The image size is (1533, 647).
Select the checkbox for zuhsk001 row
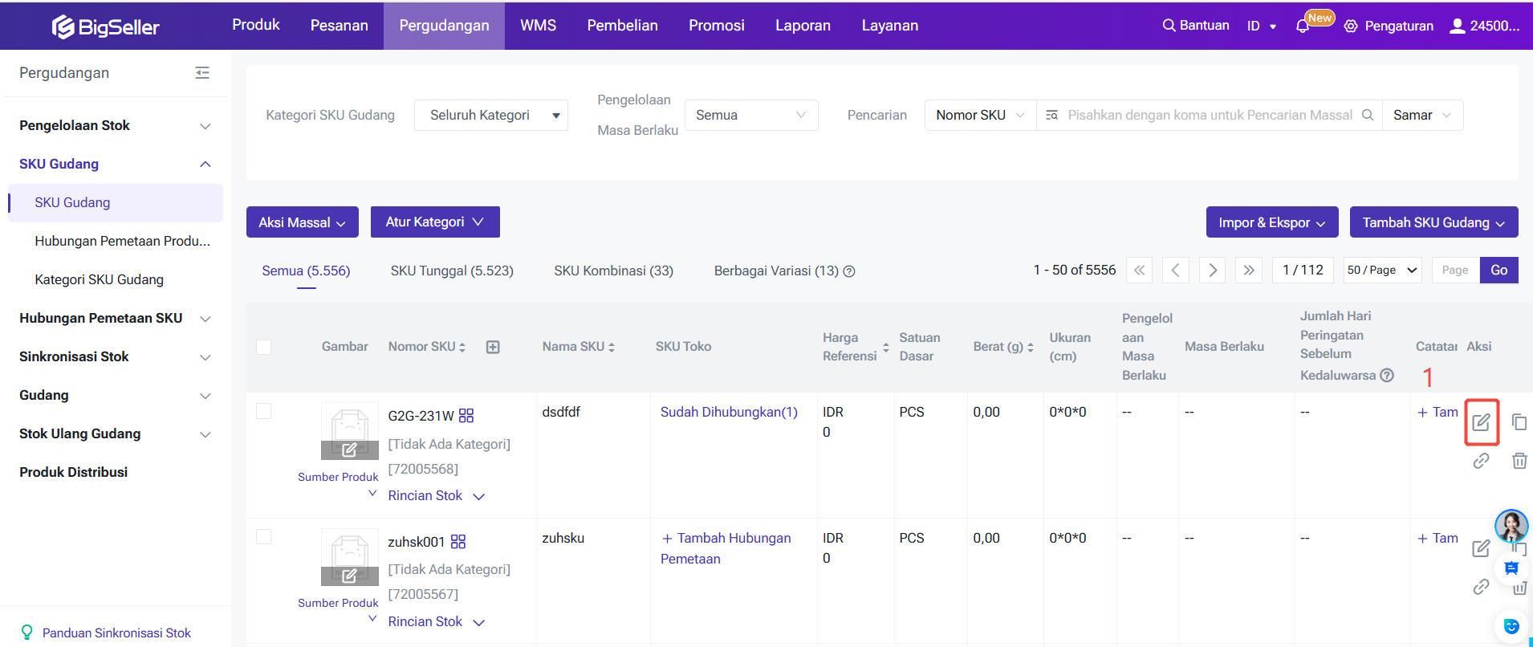263,536
